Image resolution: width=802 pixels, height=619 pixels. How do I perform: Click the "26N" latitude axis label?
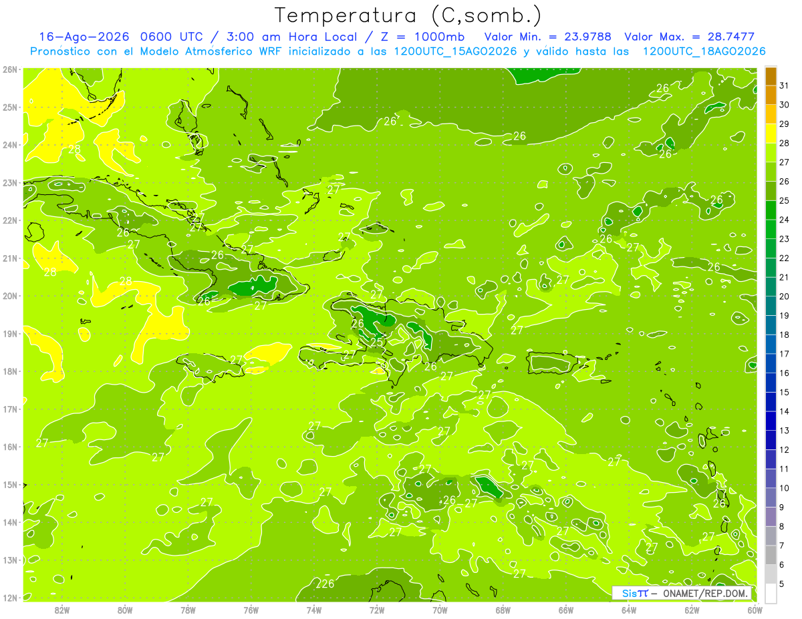[x=10, y=69]
